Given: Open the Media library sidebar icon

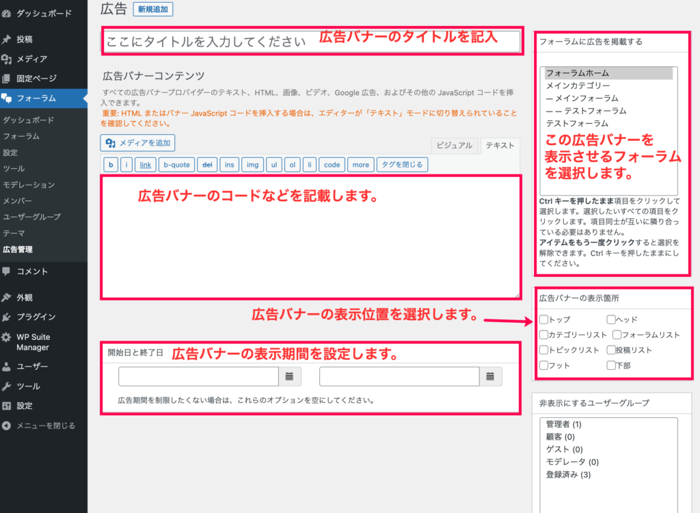Looking at the screenshot, I should [x=7, y=59].
